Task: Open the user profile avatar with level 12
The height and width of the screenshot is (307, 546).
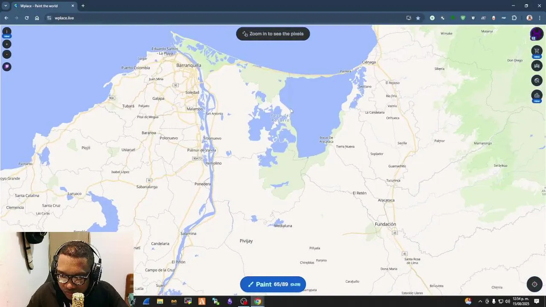Action: click(x=536, y=33)
